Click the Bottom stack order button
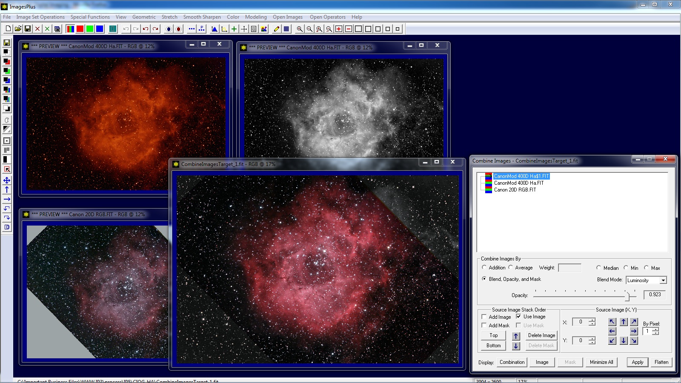The height and width of the screenshot is (383, 681). pos(494,346)
